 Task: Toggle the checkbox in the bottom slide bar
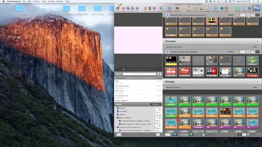(x=203, y=135)
